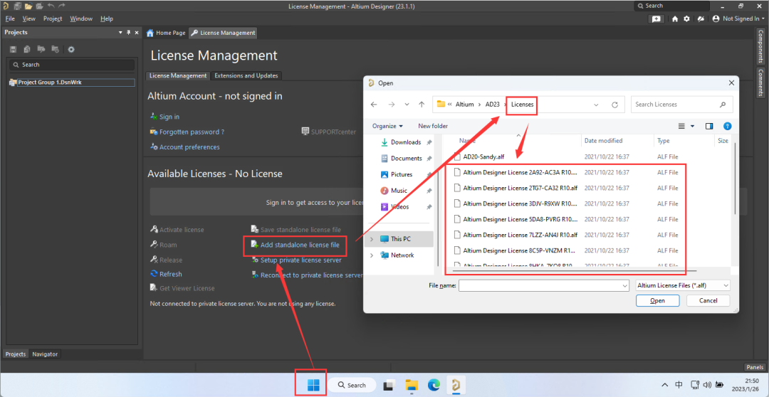This screenshot has height=397, width=769.
Task: Click the File name input field
Action: point(543,285)
